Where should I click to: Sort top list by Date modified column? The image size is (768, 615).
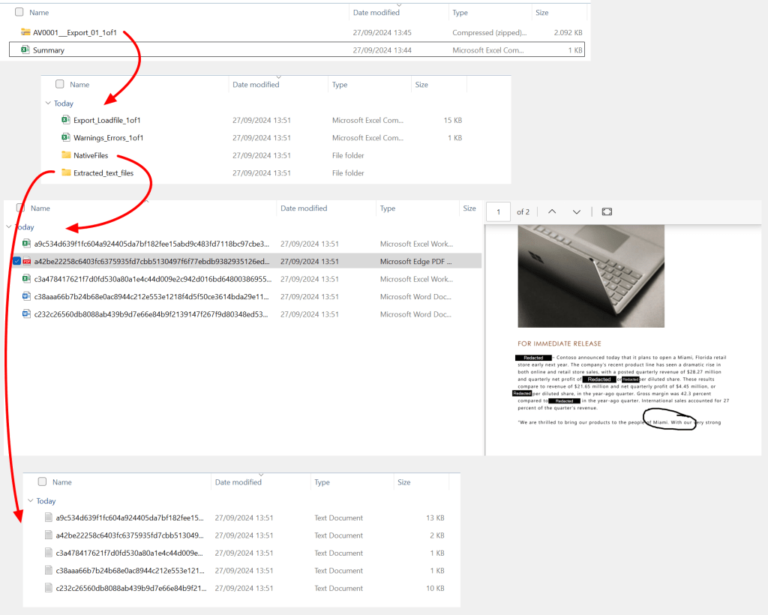pos(376,13)
